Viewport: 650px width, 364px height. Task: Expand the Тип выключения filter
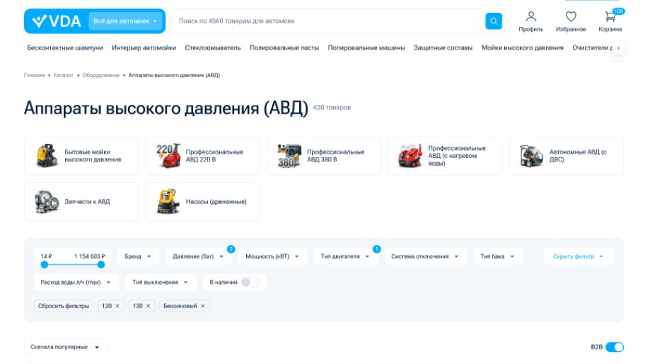(160, 283)
